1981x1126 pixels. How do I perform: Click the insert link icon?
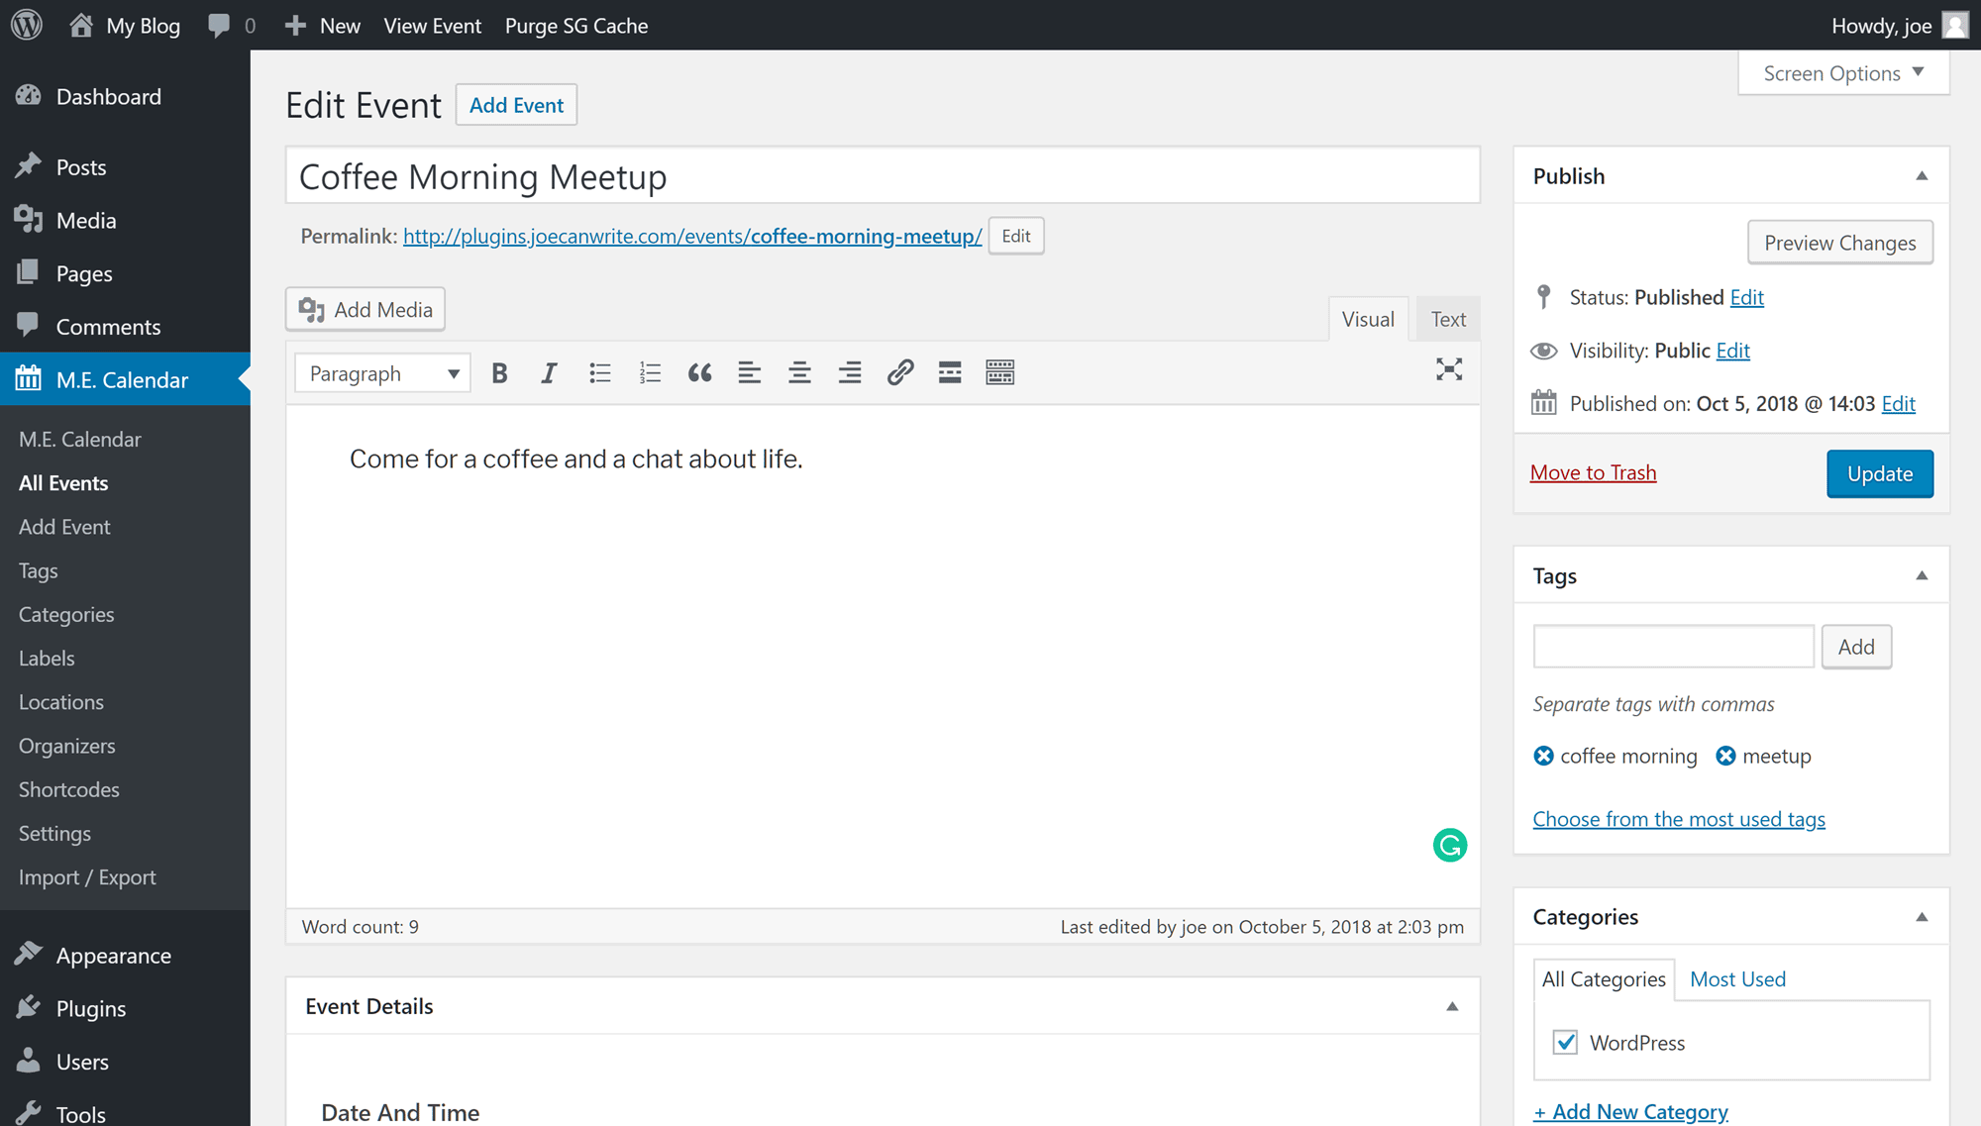899,373
